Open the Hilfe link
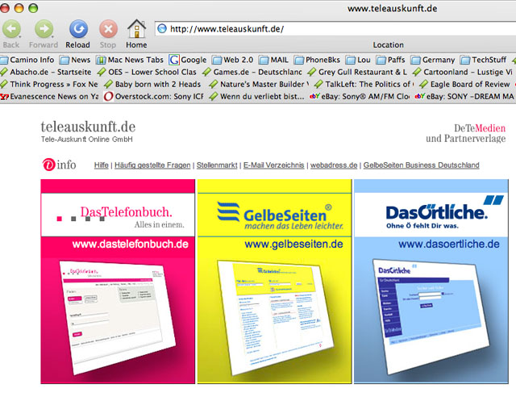 tap(101, 165)
